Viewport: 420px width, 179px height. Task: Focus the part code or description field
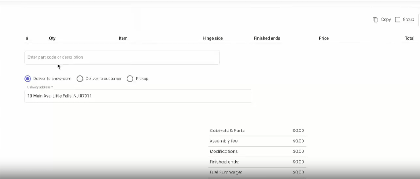122,57
